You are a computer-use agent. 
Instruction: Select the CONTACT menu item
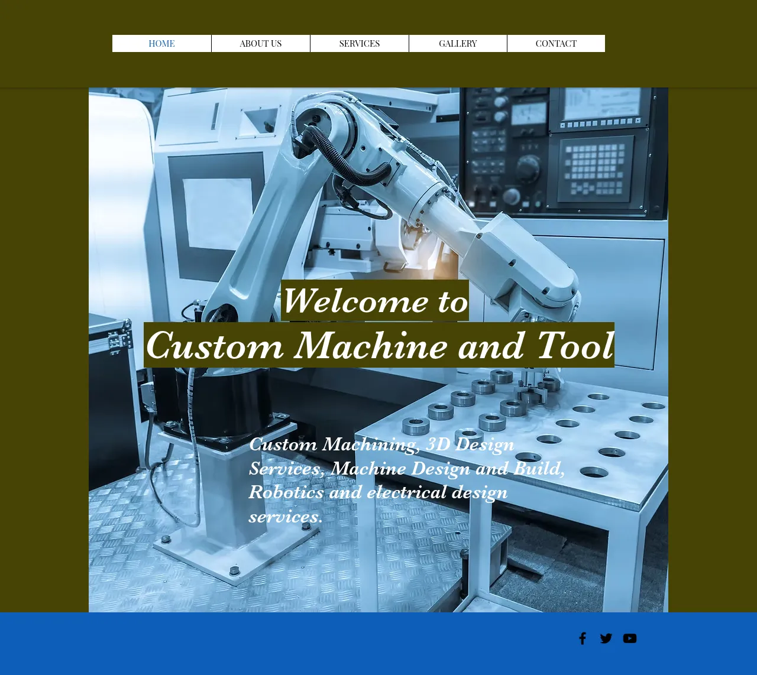point(556,44)
